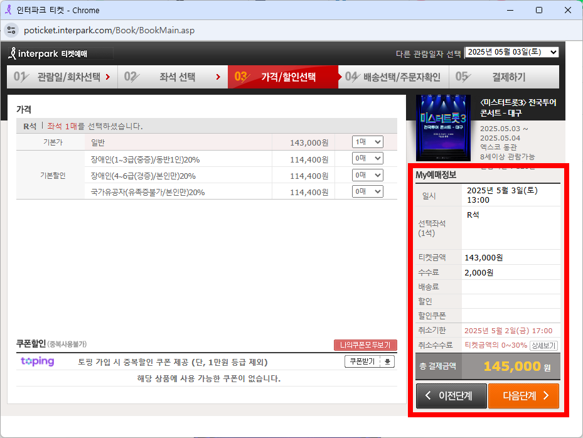The height and width of the screenshot is (438, 583).
Task: Select step 03 가격/할인선택 tab
Action: click(x=283, y=77)
